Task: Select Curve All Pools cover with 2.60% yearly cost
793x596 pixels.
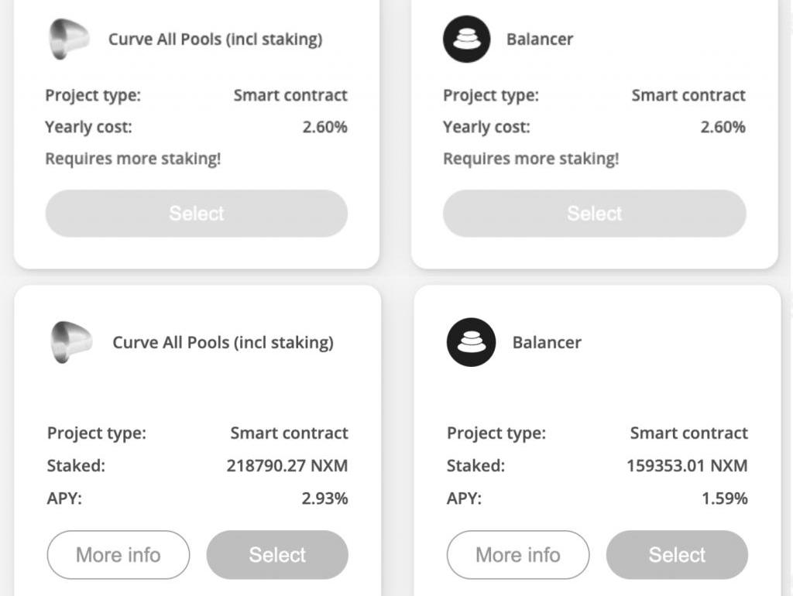Action: pyautogui.click(x=196, y=214)
